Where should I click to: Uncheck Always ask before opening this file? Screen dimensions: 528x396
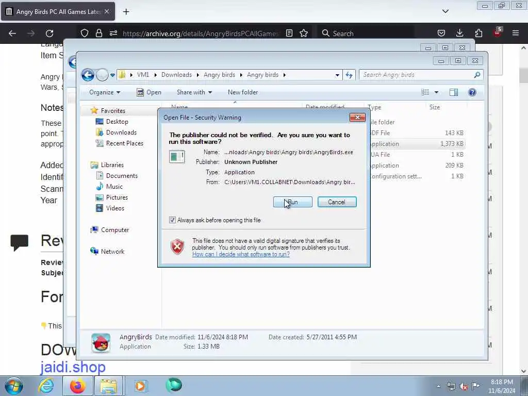172,220
